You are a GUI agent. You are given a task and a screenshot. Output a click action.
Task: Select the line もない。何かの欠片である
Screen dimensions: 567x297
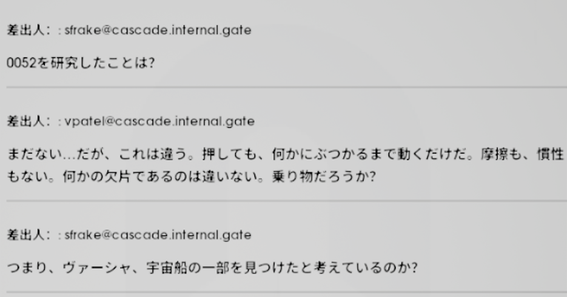(191, 177)
